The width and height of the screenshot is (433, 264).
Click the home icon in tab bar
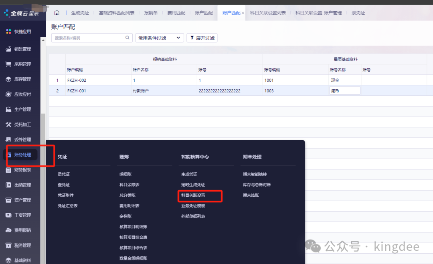(x=57, y=13)
